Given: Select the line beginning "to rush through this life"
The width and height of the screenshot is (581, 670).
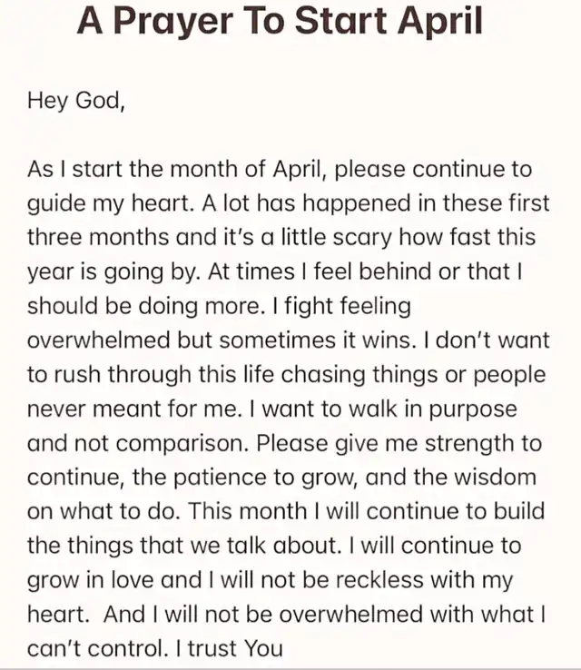Looking at the screenshot, I should pos(286,375).
